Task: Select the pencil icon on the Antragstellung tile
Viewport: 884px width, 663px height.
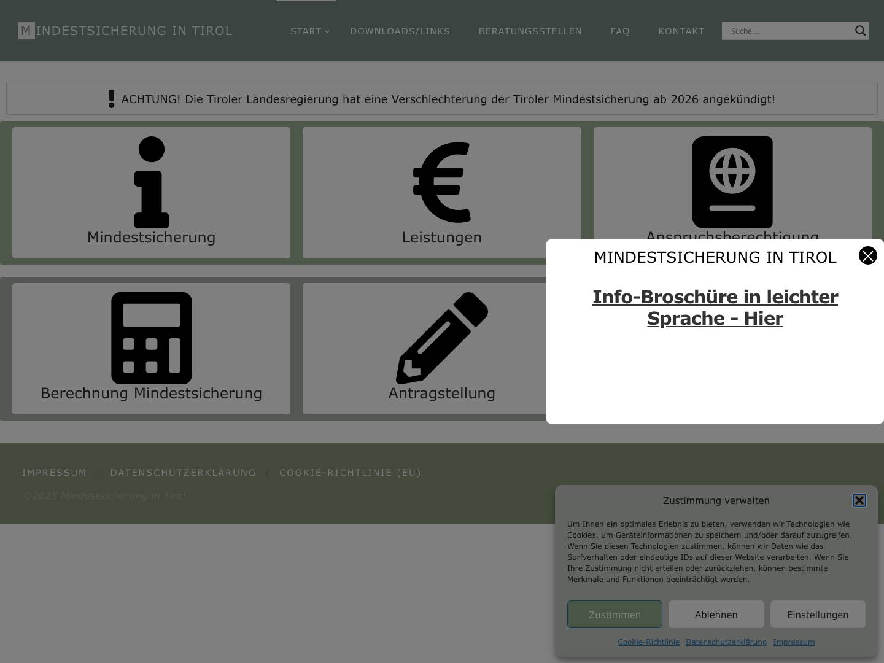Action: tap(441, 338)
